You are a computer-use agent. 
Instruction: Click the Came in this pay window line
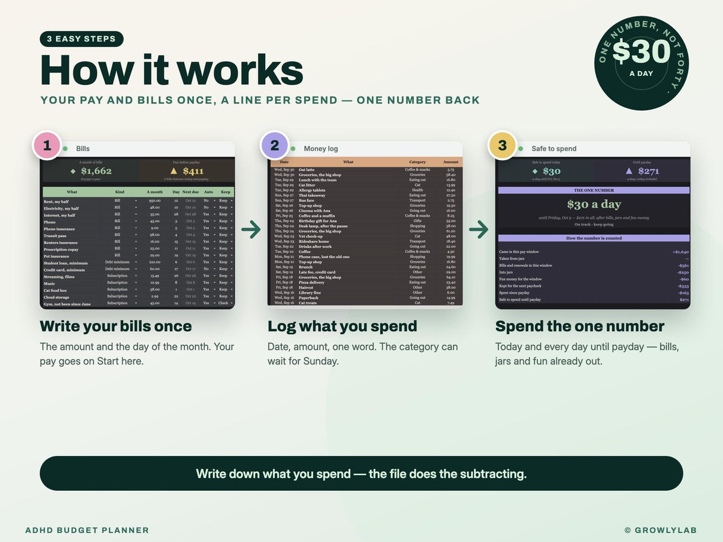pyautogui.click(x=593, y=252)
